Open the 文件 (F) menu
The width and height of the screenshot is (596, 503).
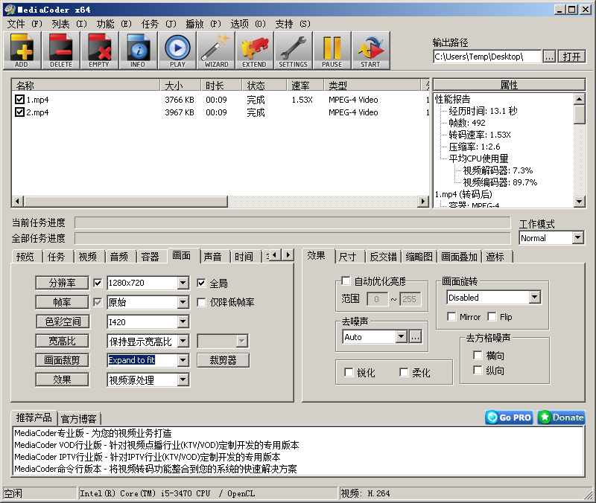point(25,24)
